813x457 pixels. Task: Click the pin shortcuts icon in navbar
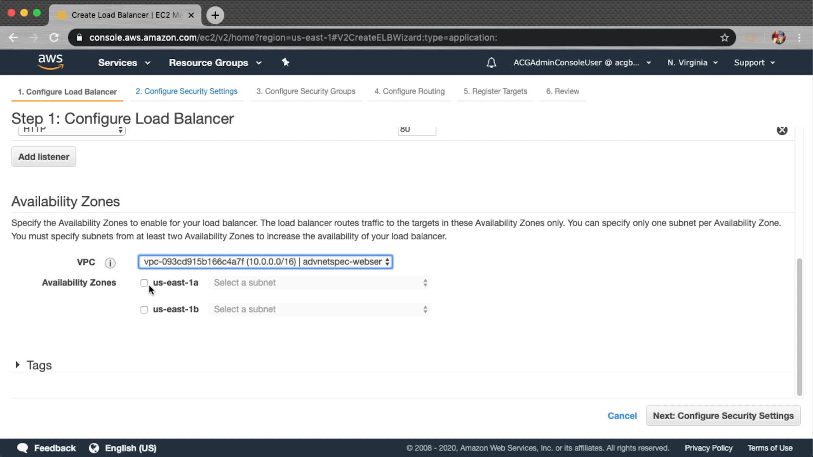click(x=285, y=62)
